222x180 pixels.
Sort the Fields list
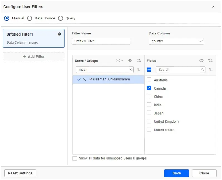[210, 70]
